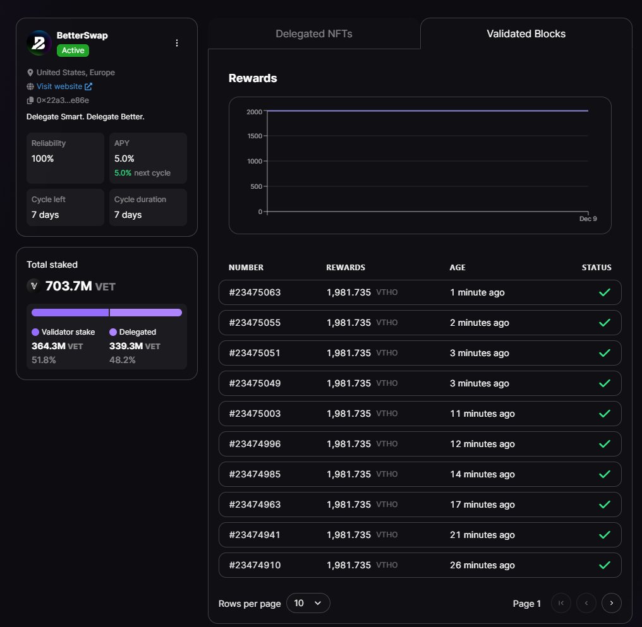Click the status checkmark for block #23474985
Screen dimensions: 642x627
604,474
